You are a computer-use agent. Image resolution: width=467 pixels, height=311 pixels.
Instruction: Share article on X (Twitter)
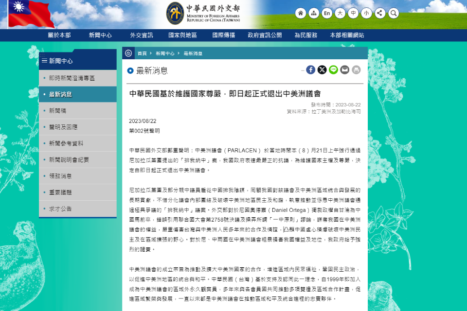click(x=322, y=69)
